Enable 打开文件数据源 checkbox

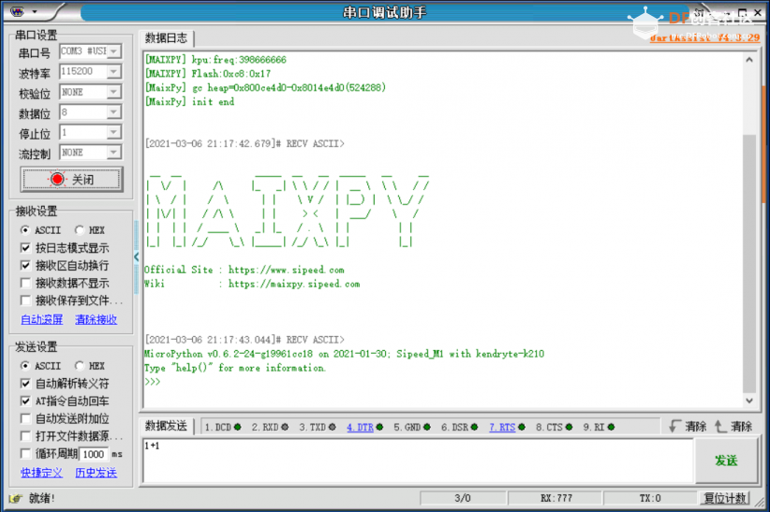25,436
